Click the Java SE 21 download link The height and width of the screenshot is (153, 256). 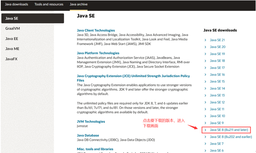coord(217,40)
